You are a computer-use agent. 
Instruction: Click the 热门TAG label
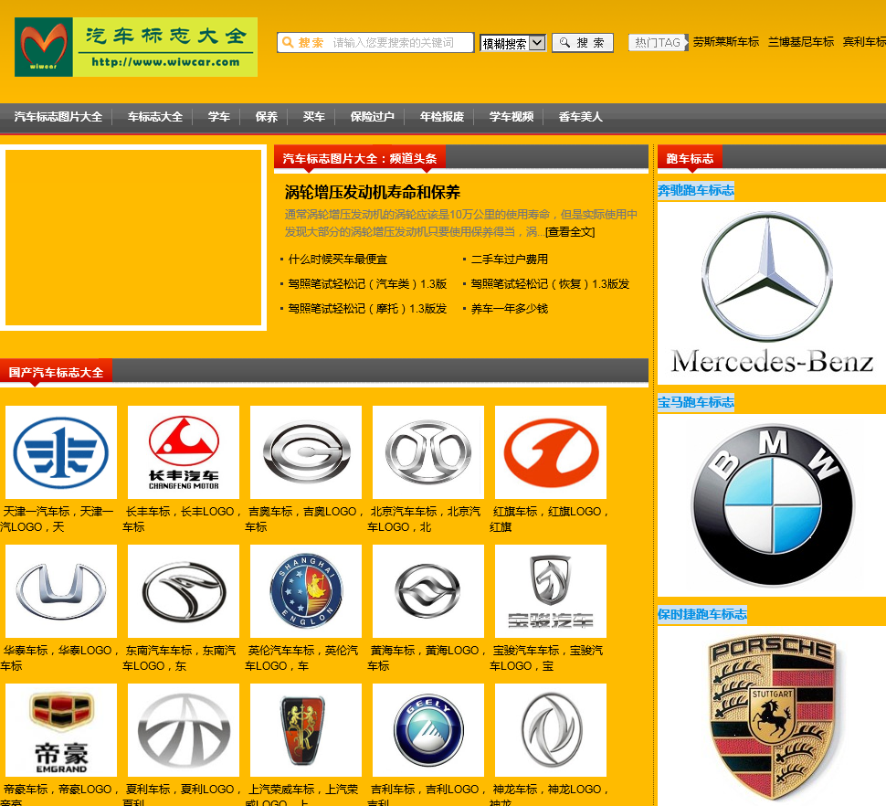(x=659, y=42)
